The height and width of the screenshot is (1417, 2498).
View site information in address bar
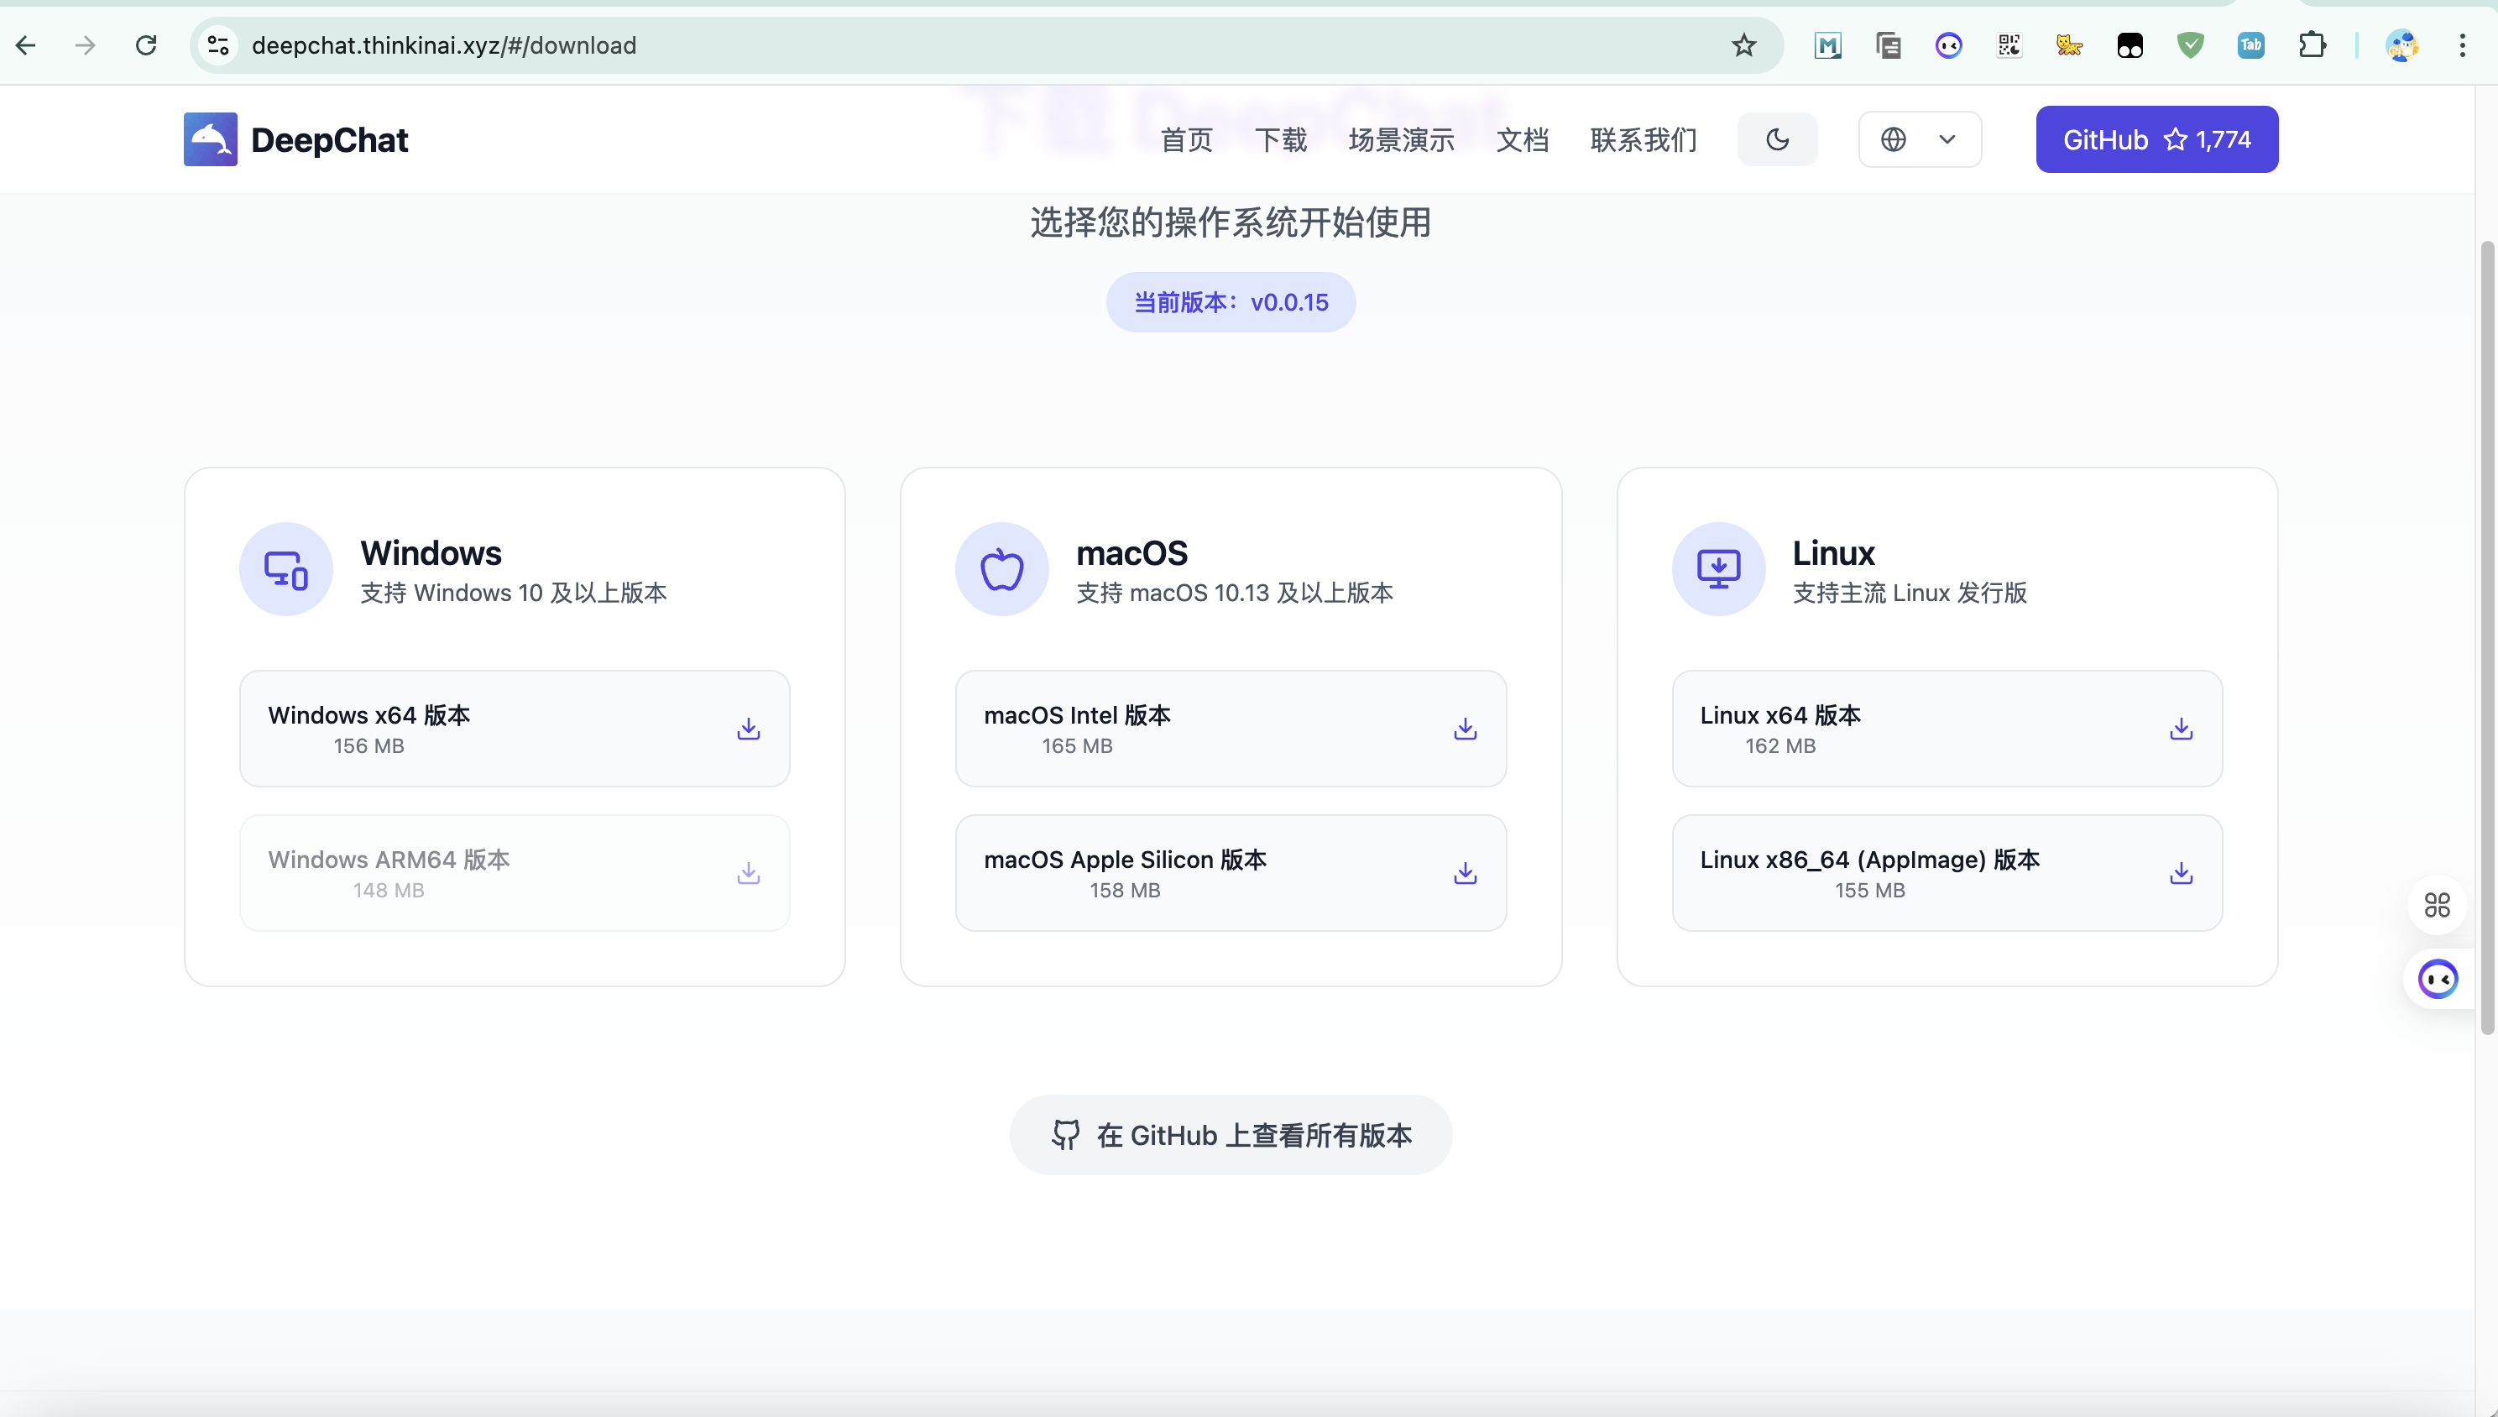click(x=218, y=45)
